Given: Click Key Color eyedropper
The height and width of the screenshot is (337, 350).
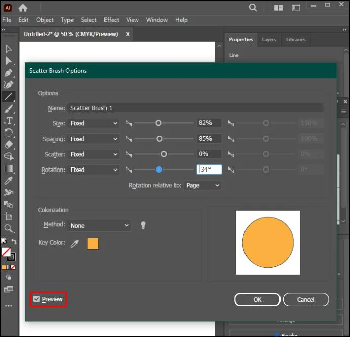Looking at the screenshot, I should tap(75, 244).
